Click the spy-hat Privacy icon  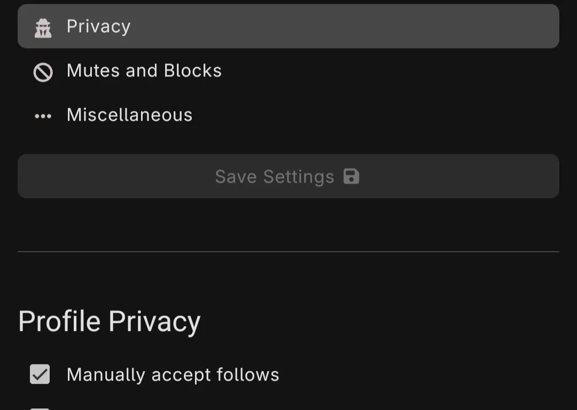click(43, 27)
